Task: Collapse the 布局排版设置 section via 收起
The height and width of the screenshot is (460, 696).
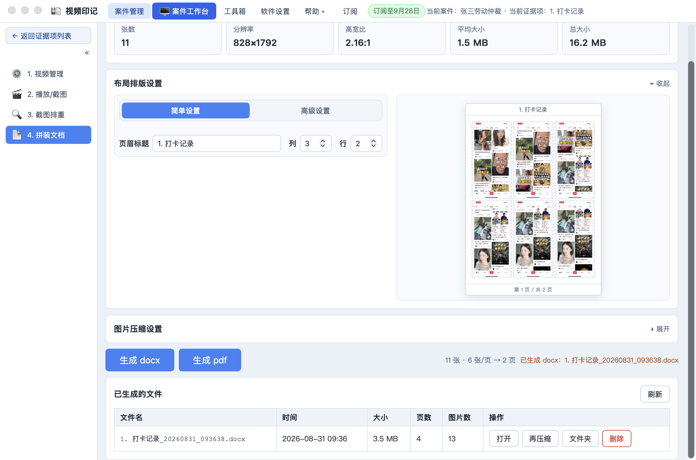Action: coord(659,83)
